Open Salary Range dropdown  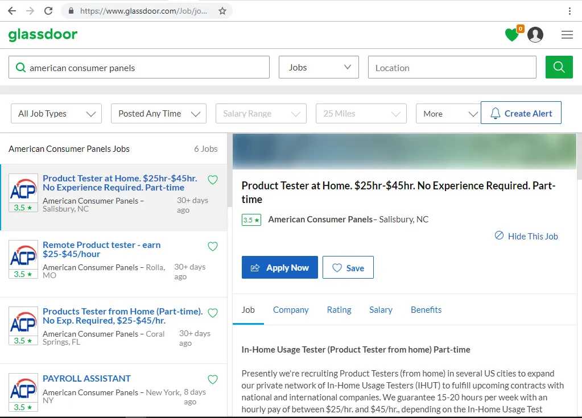pyautogui.click(x=261, y=114)
